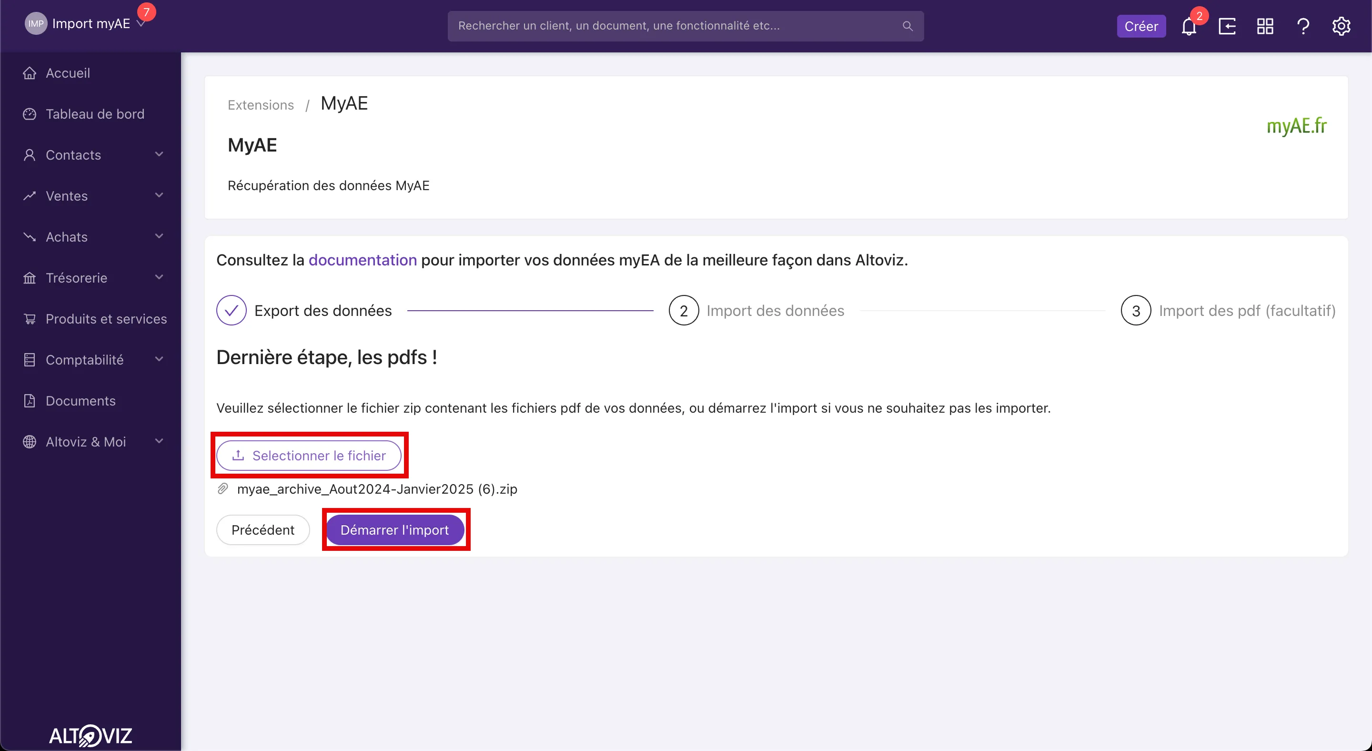Click the MyAE breadcrumb title
The height and width of the screenshot is (751, 1372).
coord(344,103)
